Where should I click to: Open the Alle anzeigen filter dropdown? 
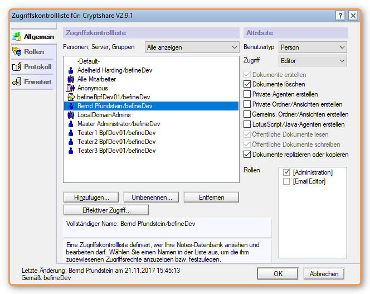(192, 47)
